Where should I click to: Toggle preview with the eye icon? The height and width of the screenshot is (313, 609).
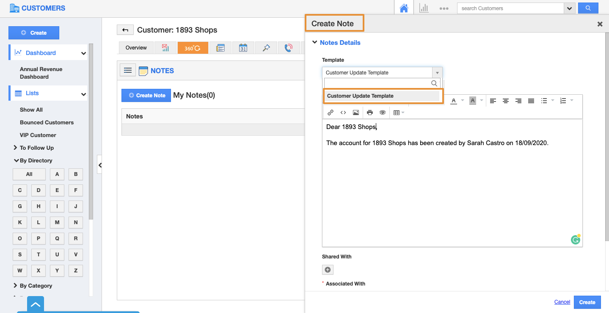point(383,113)
